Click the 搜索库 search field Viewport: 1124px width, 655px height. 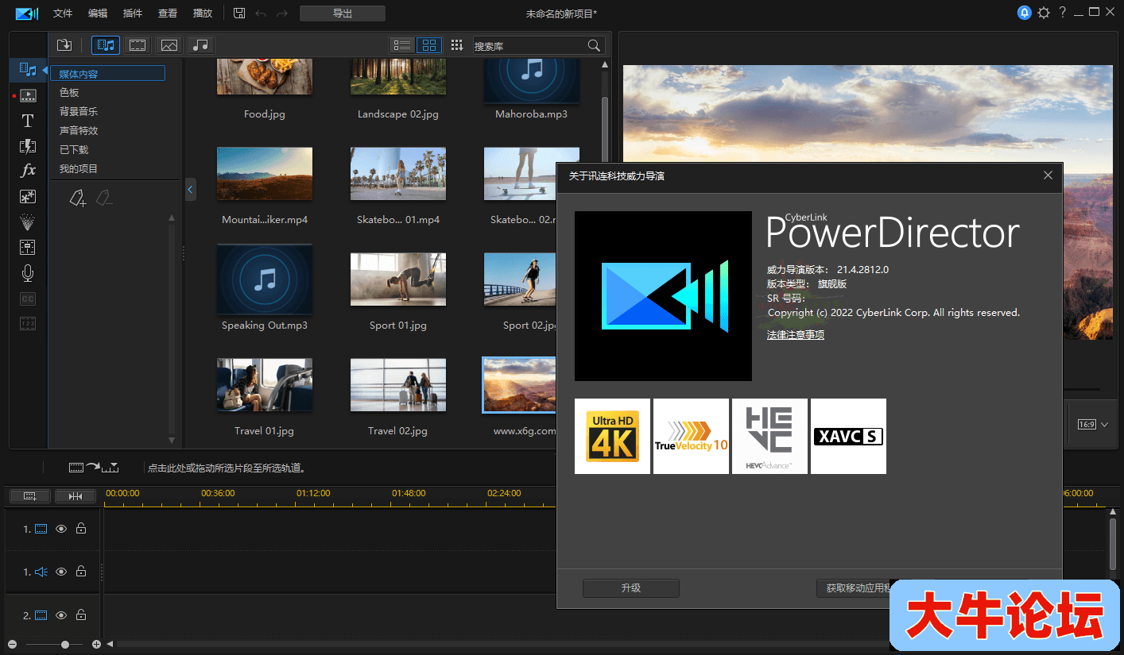(530, 46)
